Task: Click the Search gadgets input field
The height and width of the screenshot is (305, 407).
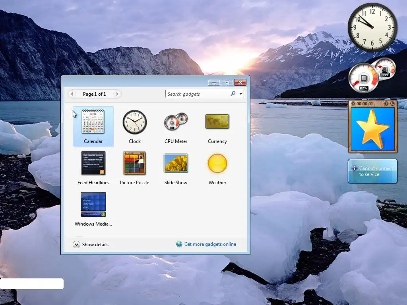Action: [197, 94]
